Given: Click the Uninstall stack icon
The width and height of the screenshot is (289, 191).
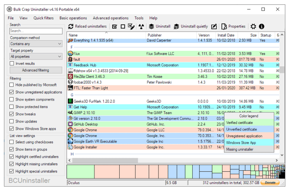Looking at the screenshot, I should tap(151, 26).
